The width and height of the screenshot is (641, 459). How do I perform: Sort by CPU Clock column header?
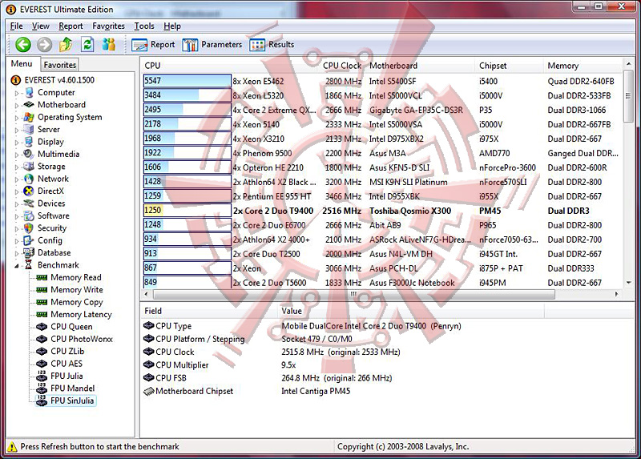pyautogui.click(x=342, y=66)
